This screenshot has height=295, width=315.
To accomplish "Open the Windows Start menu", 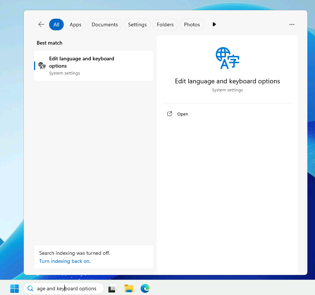I will tap(15, 288).
